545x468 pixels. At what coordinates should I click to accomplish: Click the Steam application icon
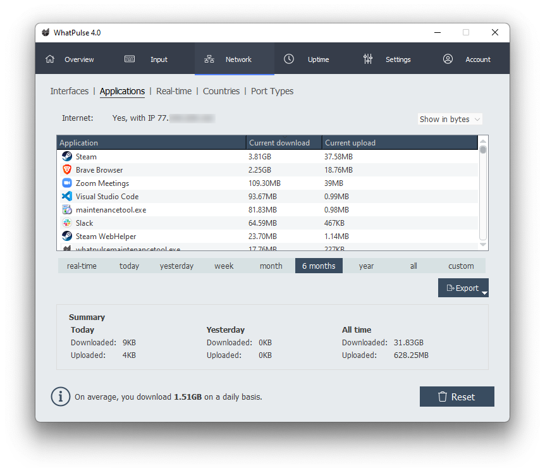pyautogui.click(x=67, y=156)
